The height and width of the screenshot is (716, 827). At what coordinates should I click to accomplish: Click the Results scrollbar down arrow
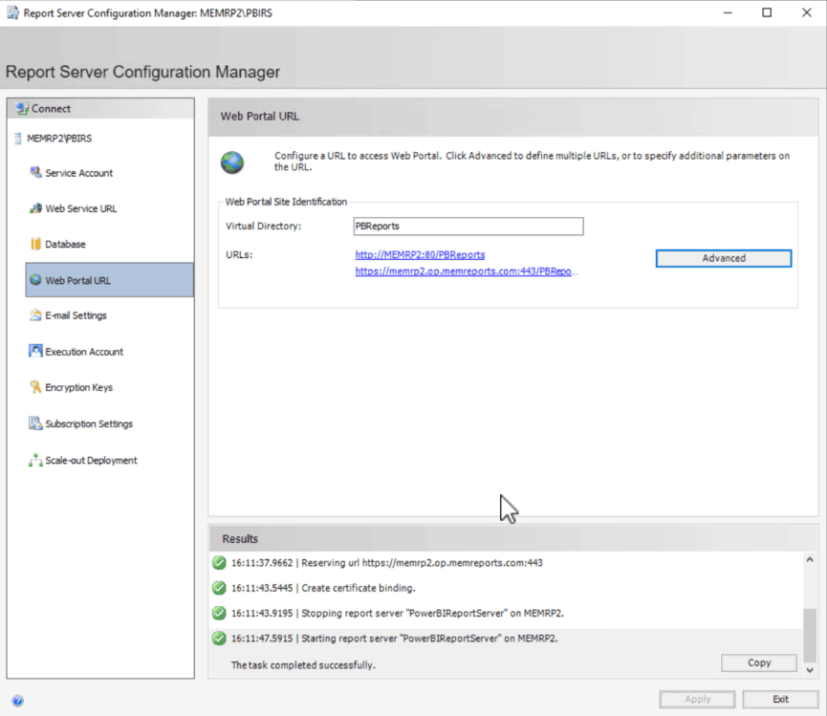click(810, 669)
